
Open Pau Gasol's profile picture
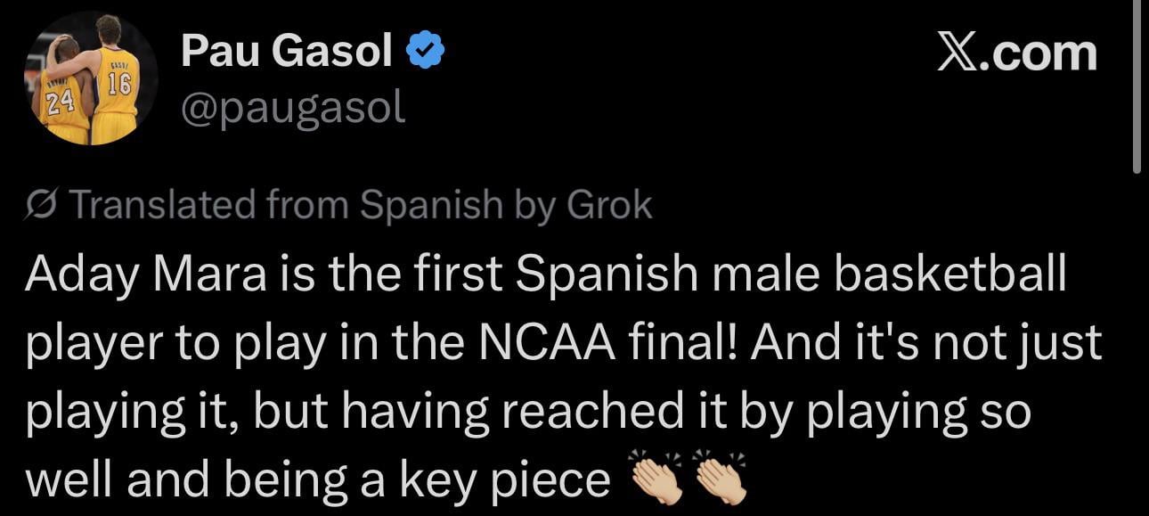click(x=91, y=78)
